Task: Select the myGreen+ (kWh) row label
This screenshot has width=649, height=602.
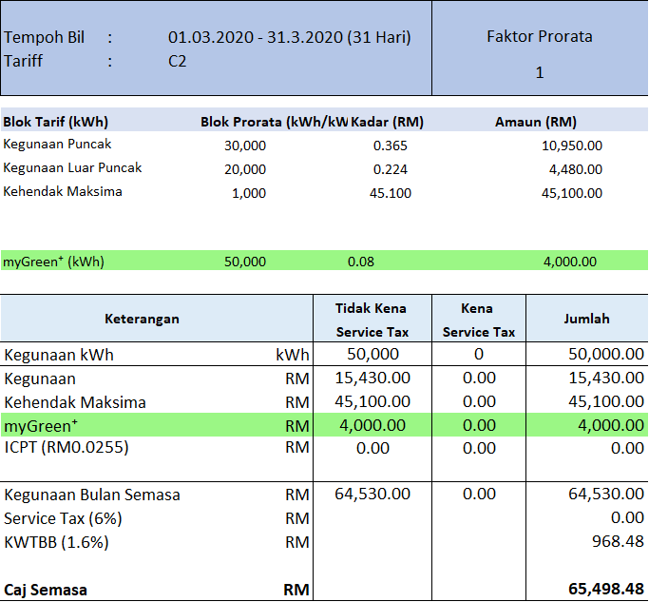Action: (53, 262)
